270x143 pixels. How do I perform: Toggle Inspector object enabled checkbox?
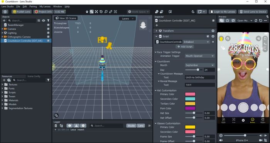coord(213,21)
